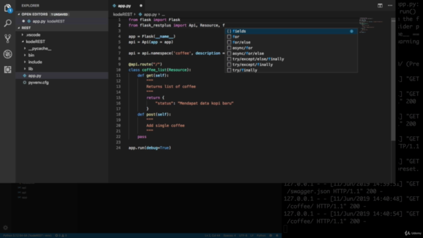This screenshot has width=423, height=238.
Task: Click app.py in the breadcrumb
Action: click(150, 15)
